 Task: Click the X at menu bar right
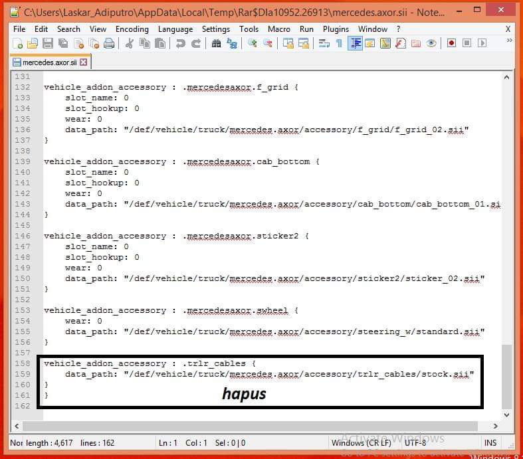tap(508, 29)
